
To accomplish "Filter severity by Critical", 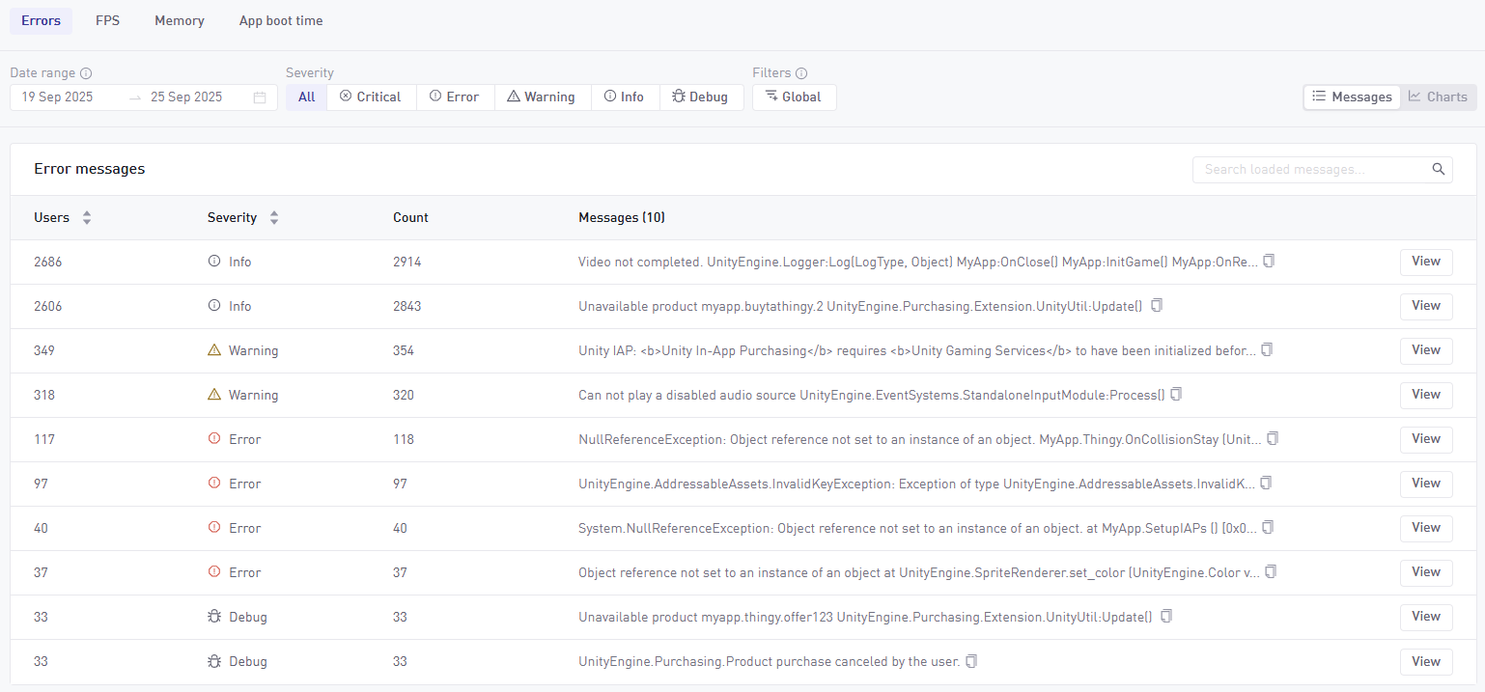I will [x=371, y=97].
